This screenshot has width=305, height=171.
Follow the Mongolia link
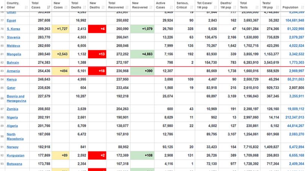coord(14,54)
